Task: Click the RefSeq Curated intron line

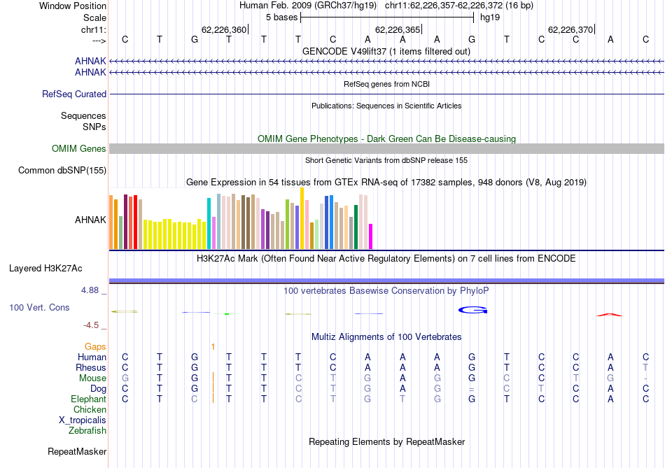Action: coord(386,94)
